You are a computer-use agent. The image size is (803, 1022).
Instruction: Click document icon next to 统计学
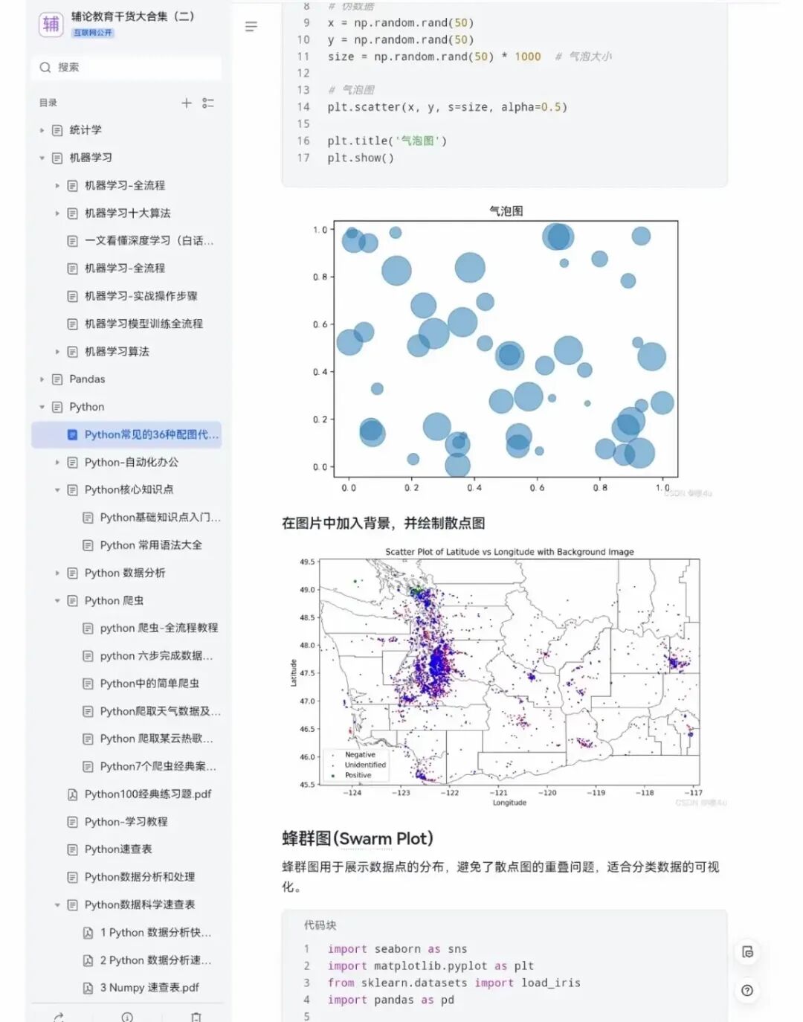57,130
